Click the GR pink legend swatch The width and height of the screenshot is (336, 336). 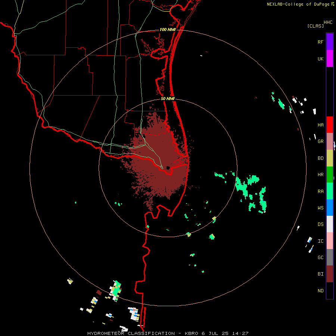(x=330, y=141)
